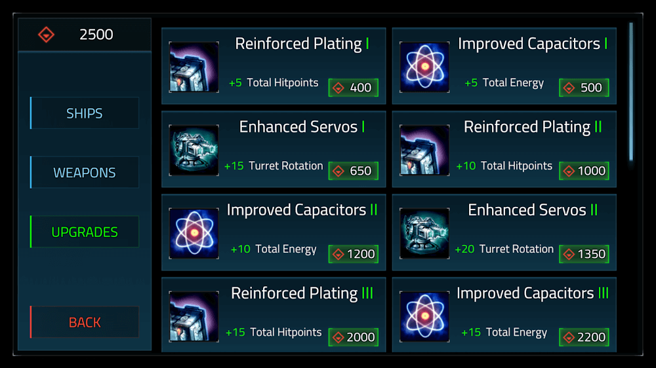Switch to the Weapons tab
Screen dimensions: 656x368
coord(85,173)
